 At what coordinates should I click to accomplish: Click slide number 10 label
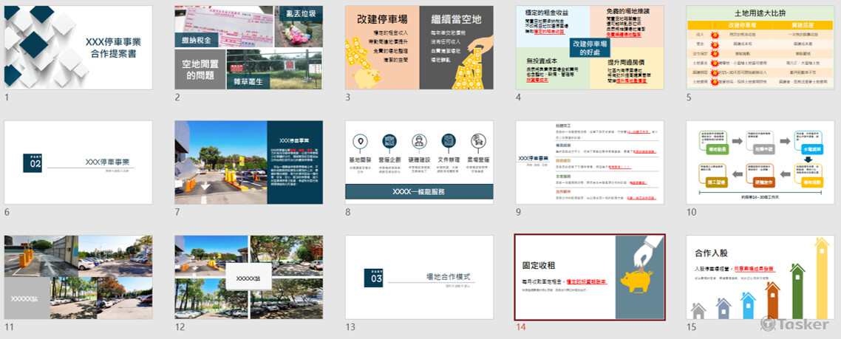tap(692, 213)
